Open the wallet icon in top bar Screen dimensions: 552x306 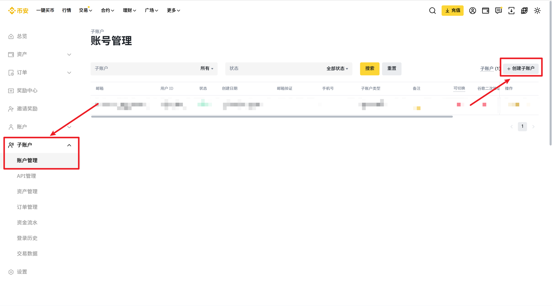coord(485,10)
